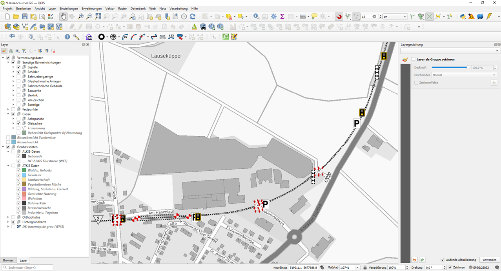This screenshot has width=501, height=271.
Task: Enable the Bahnuebergaenge layer checkbox
Action: 18,77
